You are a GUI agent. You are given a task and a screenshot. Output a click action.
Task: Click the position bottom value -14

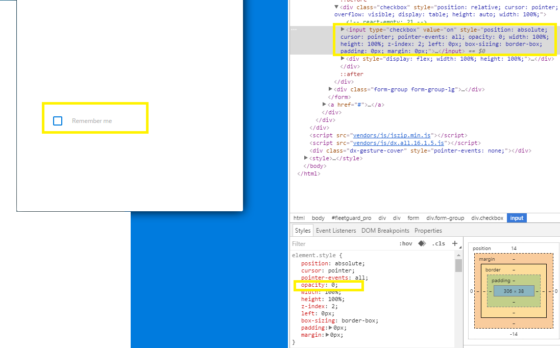point(514,334)
